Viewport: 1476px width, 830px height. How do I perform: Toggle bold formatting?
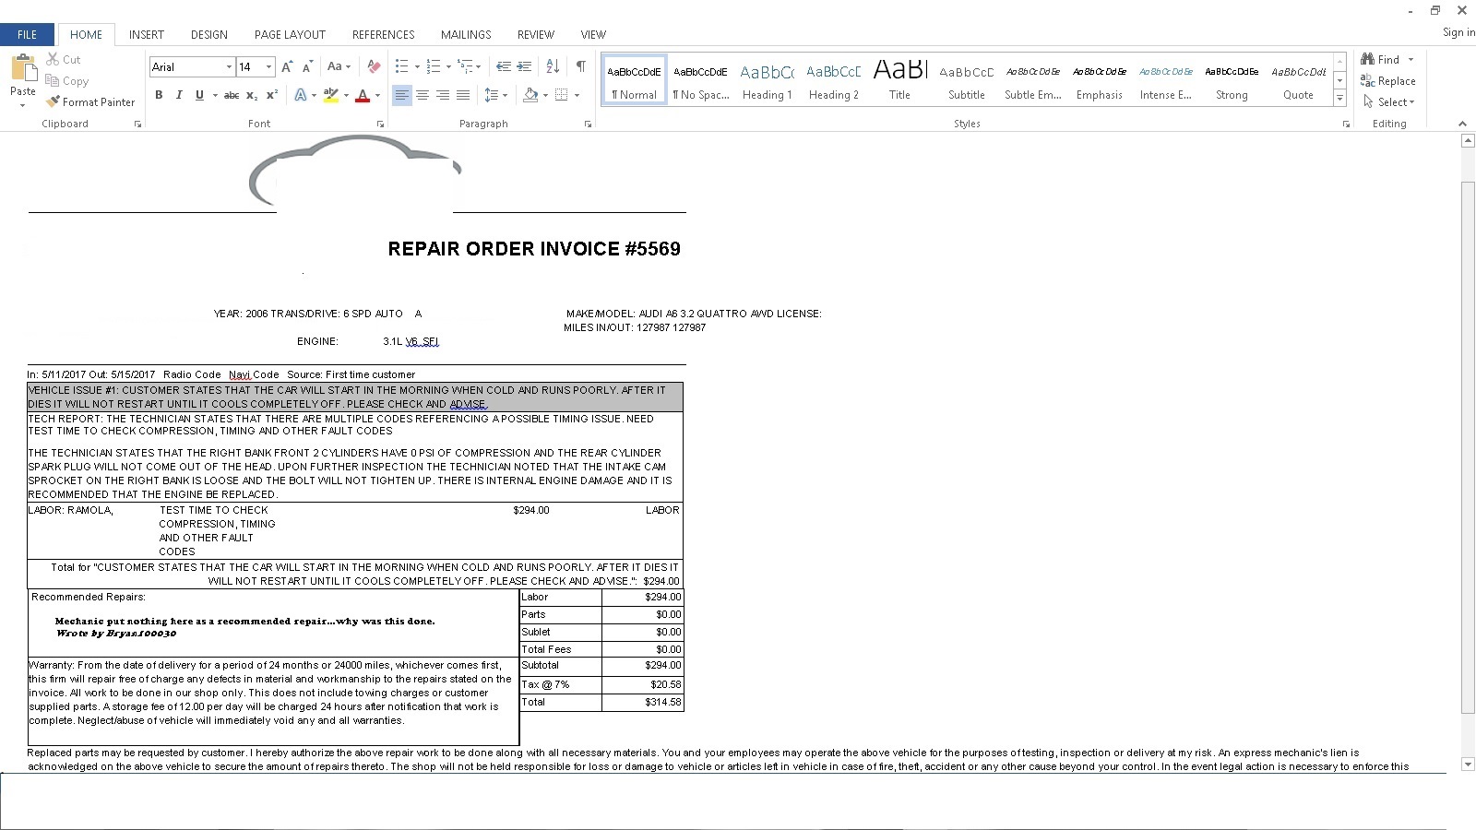tap(159, 95)
